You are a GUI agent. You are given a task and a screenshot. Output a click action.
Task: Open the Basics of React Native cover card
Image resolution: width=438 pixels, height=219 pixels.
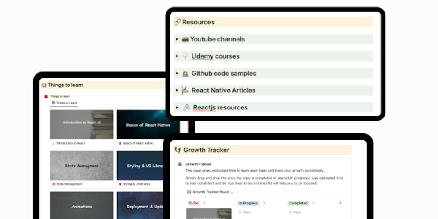point(148,124)
